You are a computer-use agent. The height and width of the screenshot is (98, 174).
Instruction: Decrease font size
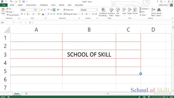(x=45, y=10)
